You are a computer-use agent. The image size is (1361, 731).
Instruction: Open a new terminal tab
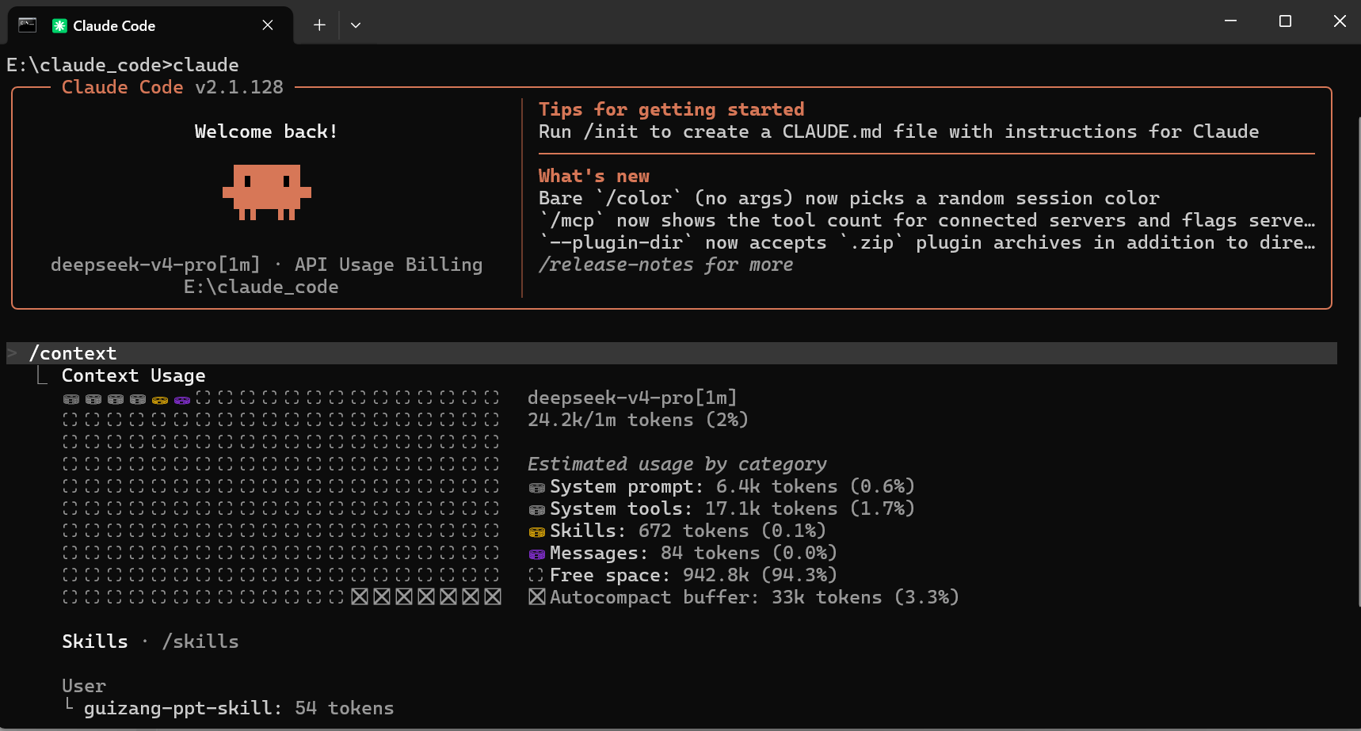319,25
